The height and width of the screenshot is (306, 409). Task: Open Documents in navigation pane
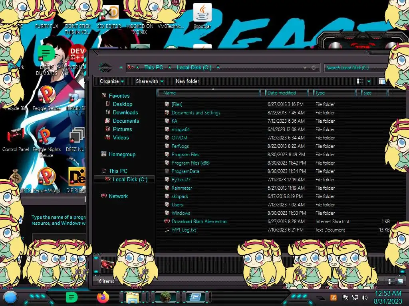(126, 121)
